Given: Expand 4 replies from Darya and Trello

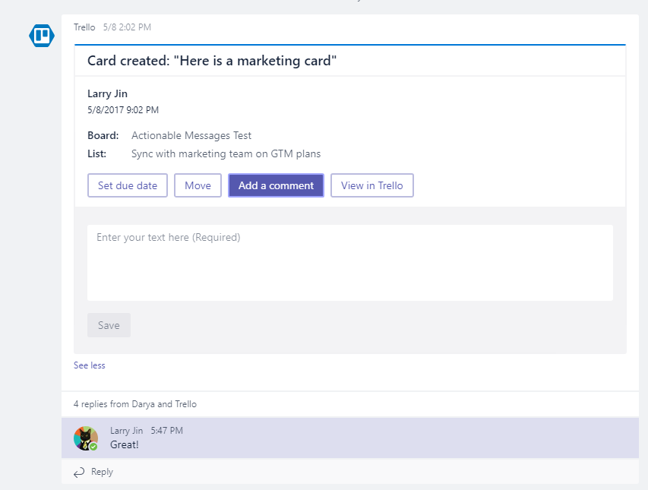Looking at the screenshot, I should coord(135,404).
